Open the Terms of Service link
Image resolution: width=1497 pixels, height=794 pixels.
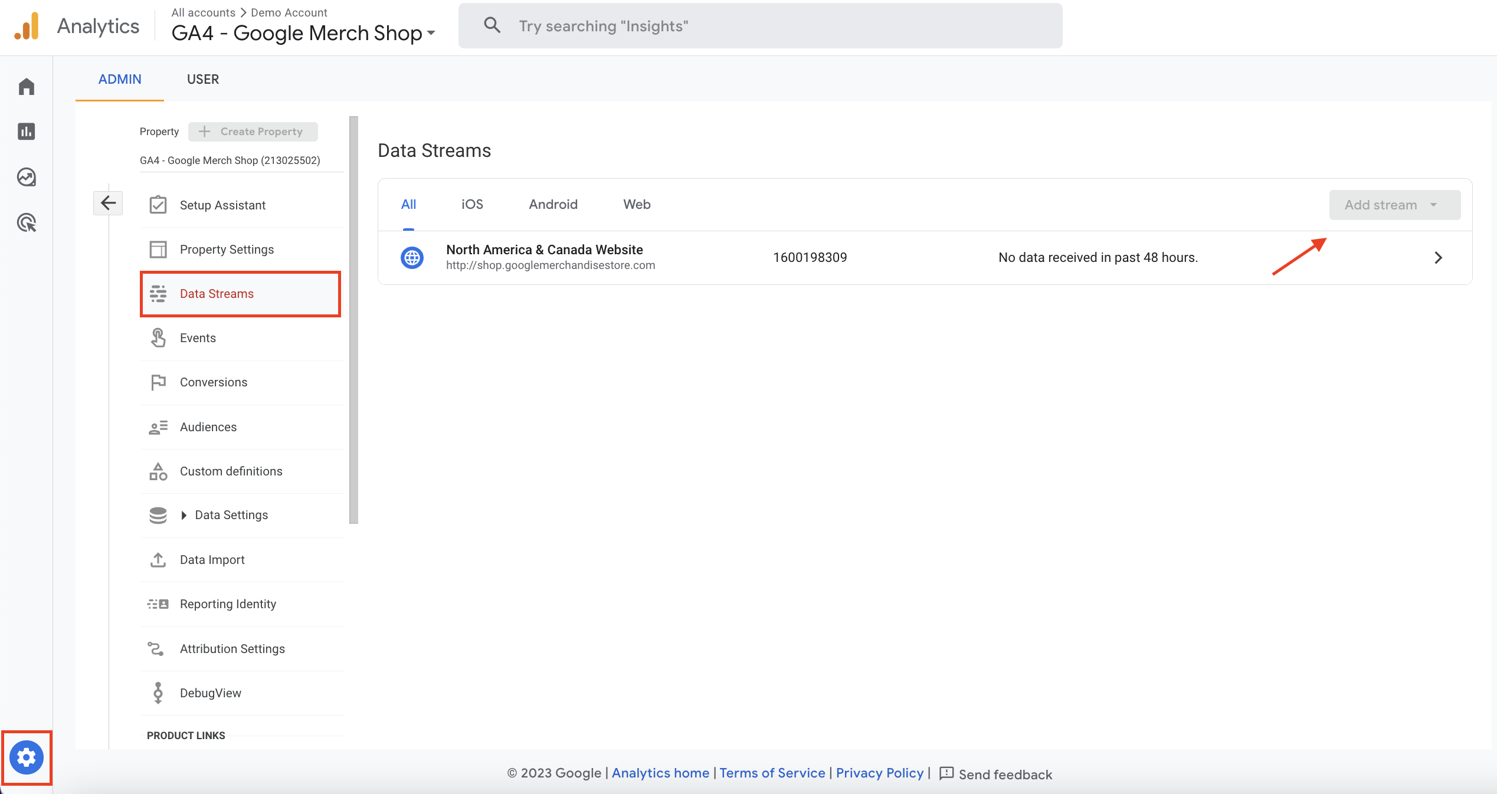(x=772, y=773)
